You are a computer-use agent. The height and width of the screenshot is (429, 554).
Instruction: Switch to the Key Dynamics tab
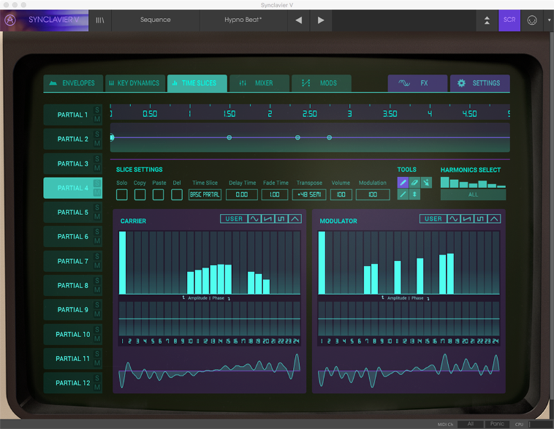pyautogui.click(x=135, y=83)
